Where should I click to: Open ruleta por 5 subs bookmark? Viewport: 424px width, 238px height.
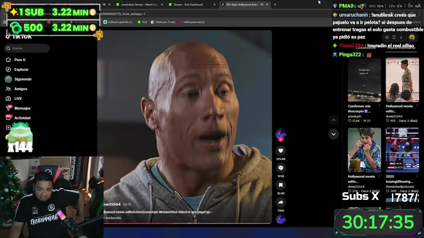[x=163, y=22]
